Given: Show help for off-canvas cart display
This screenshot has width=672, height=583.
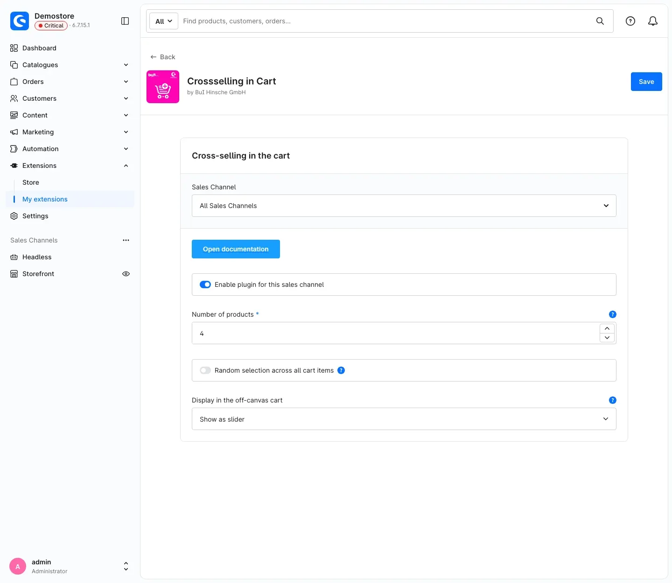Looking at the screenshot, I should point(613,400).
